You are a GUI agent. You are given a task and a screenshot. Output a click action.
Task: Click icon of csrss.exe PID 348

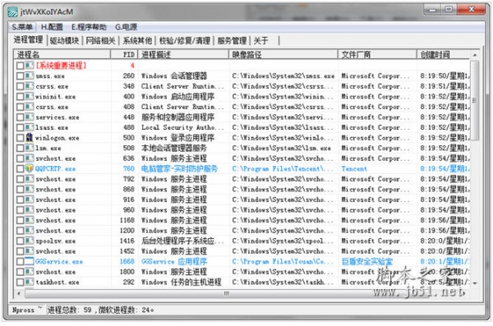point(30,86)
